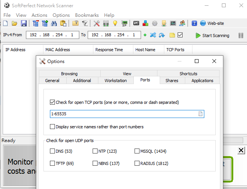Open the Bookmarks menu
The image size is (247, 189).
pyautogui.click(x=87, y=15)
